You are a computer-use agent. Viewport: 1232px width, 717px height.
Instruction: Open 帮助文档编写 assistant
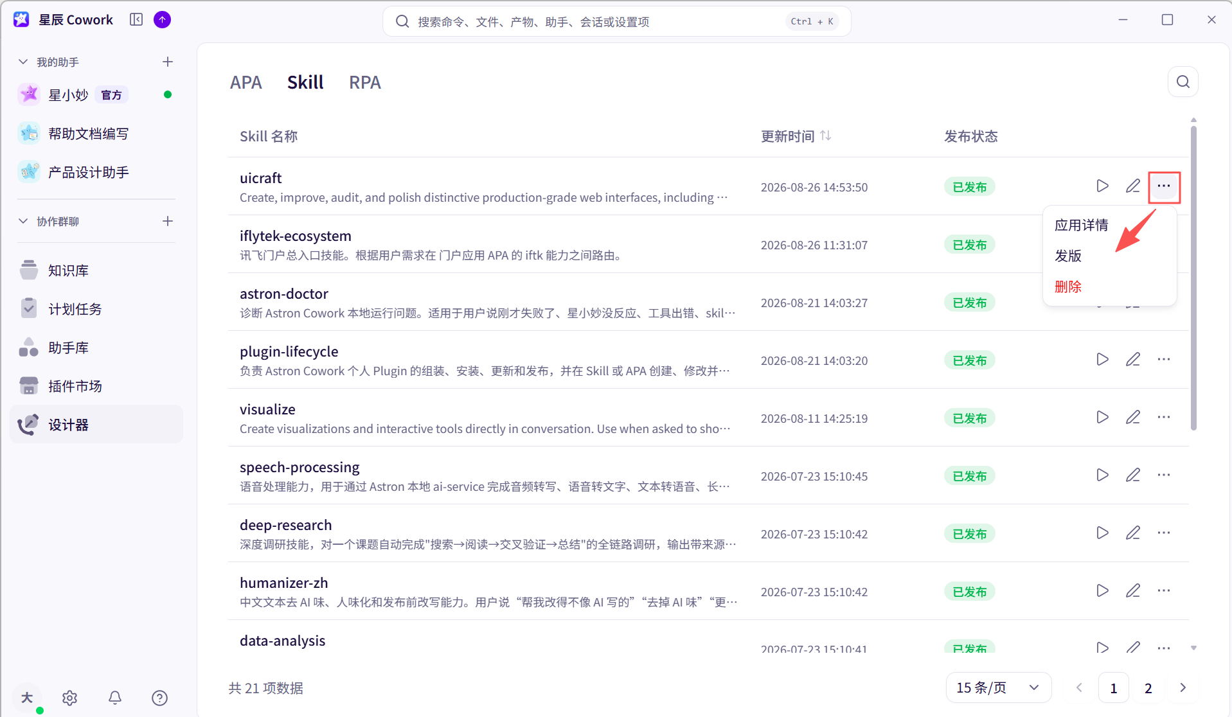pyautogui.click(x=96, y=134)
